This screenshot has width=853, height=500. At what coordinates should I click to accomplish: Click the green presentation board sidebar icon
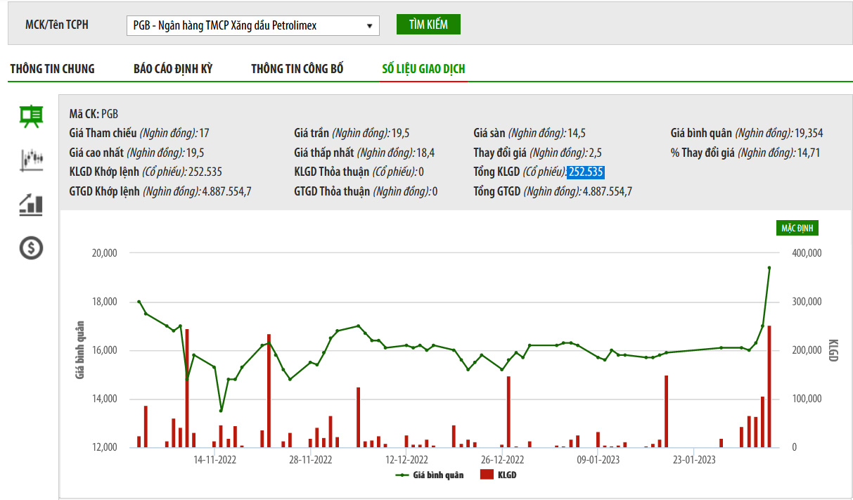pos(31,117)
